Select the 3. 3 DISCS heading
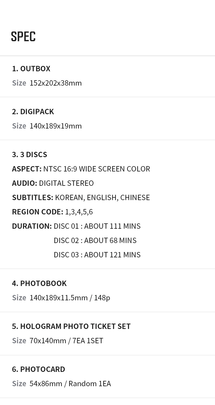The width and height of the screenshot is (215, 405). click(x=30, y=154)
